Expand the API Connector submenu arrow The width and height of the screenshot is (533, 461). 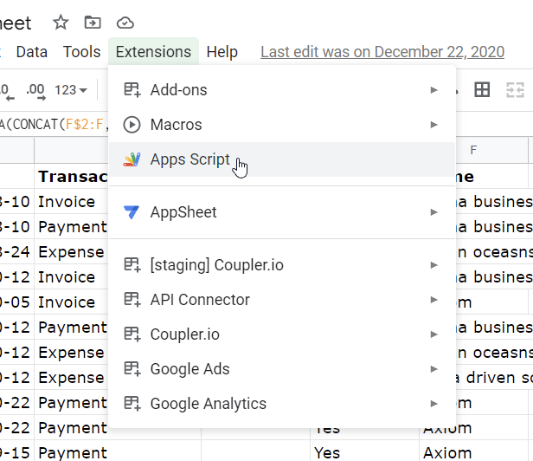point(433,300)
